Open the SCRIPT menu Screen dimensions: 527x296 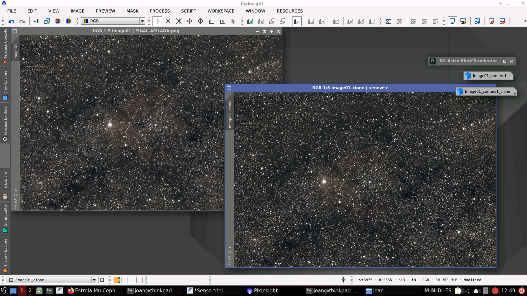[x=188, y=11]
